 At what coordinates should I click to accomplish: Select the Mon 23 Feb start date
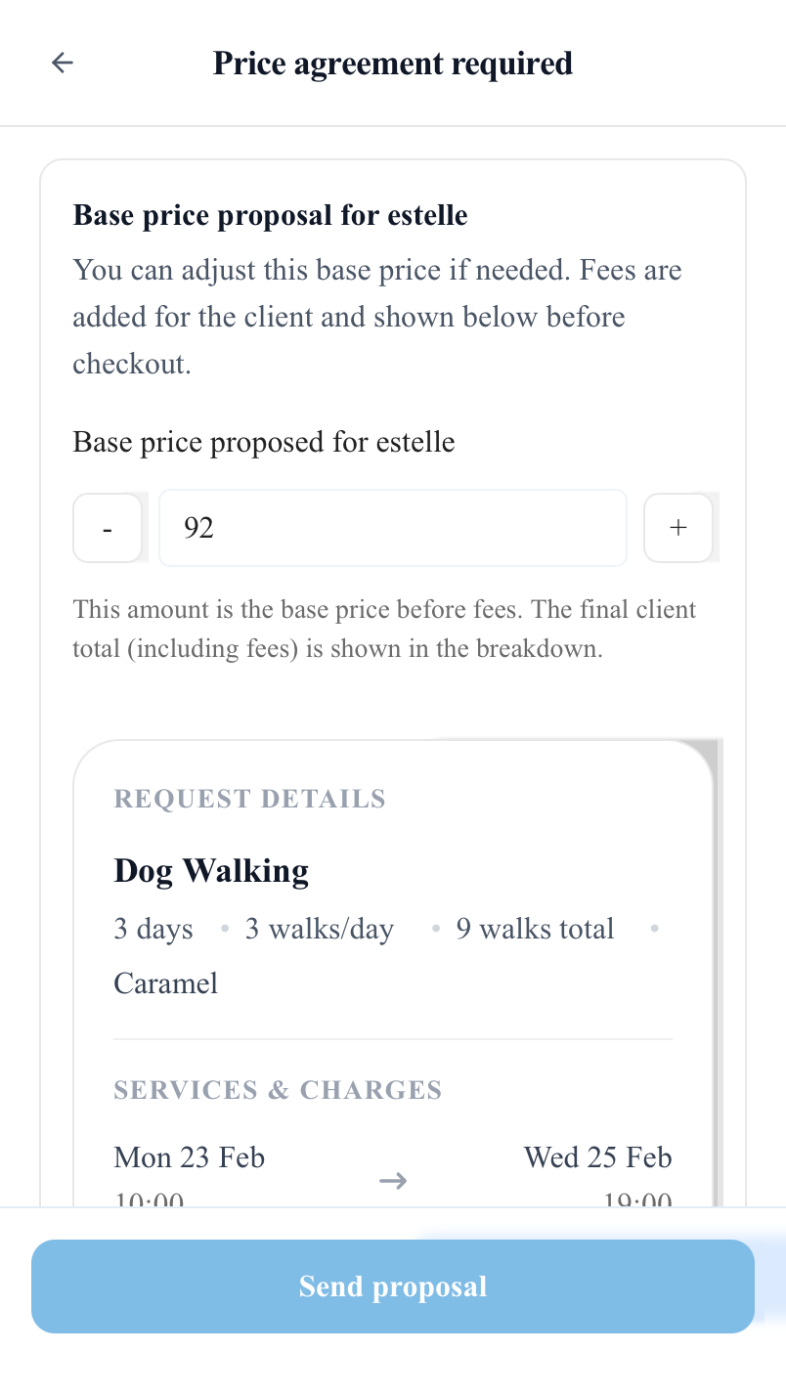(189, 1156)
